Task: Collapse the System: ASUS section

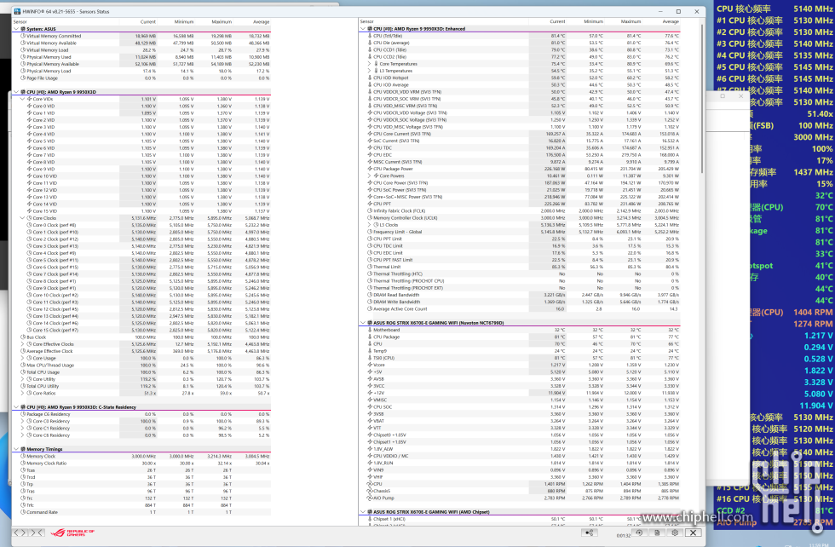Action: pos(16,29)
